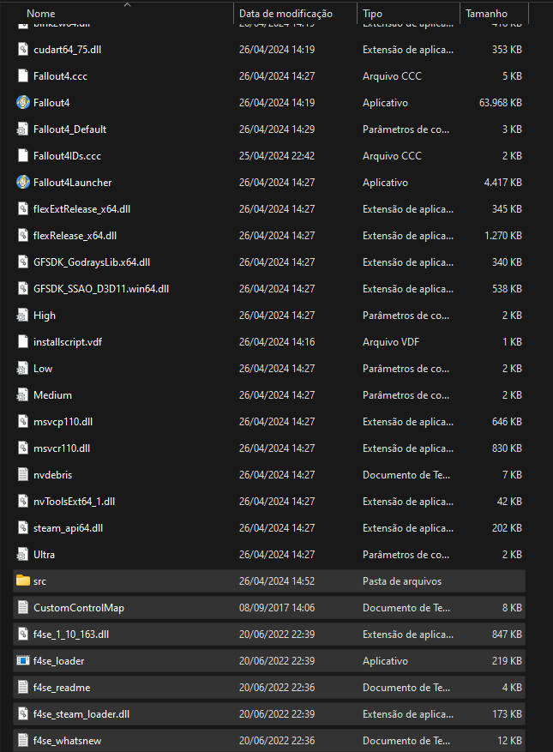Sort by Data de modificação column

point(285,14)
